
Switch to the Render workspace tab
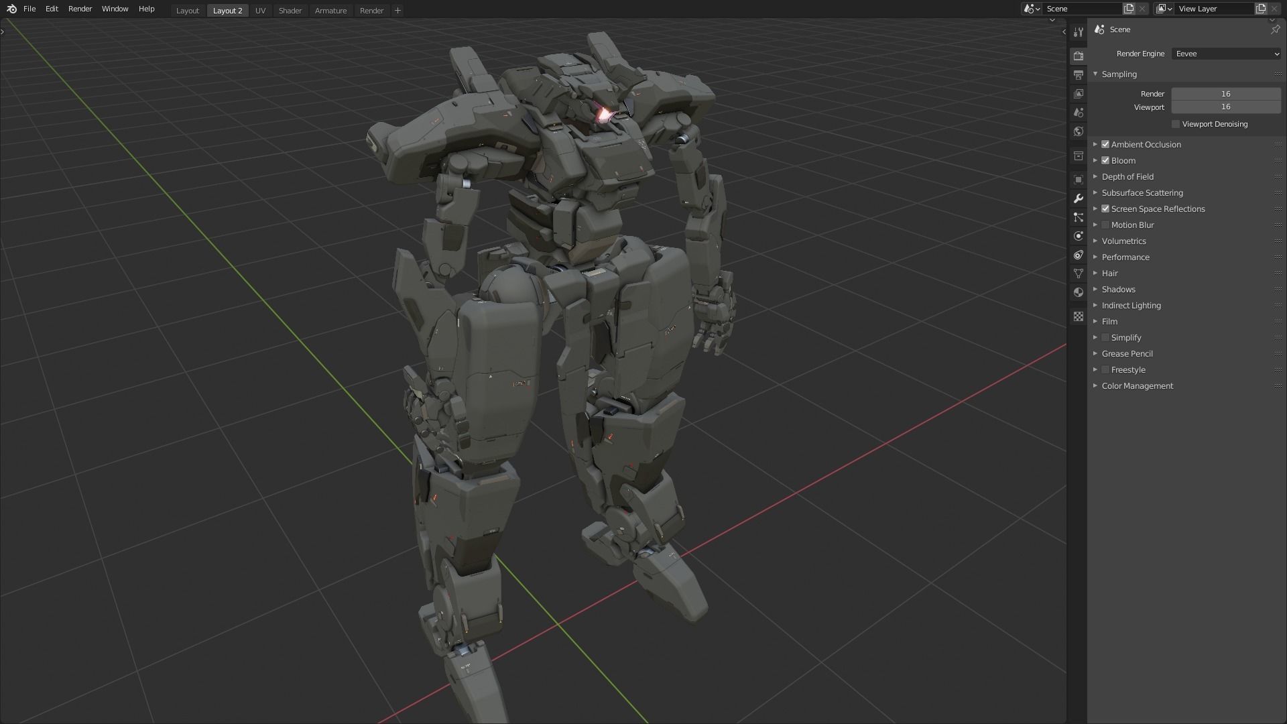pos(371,11)
